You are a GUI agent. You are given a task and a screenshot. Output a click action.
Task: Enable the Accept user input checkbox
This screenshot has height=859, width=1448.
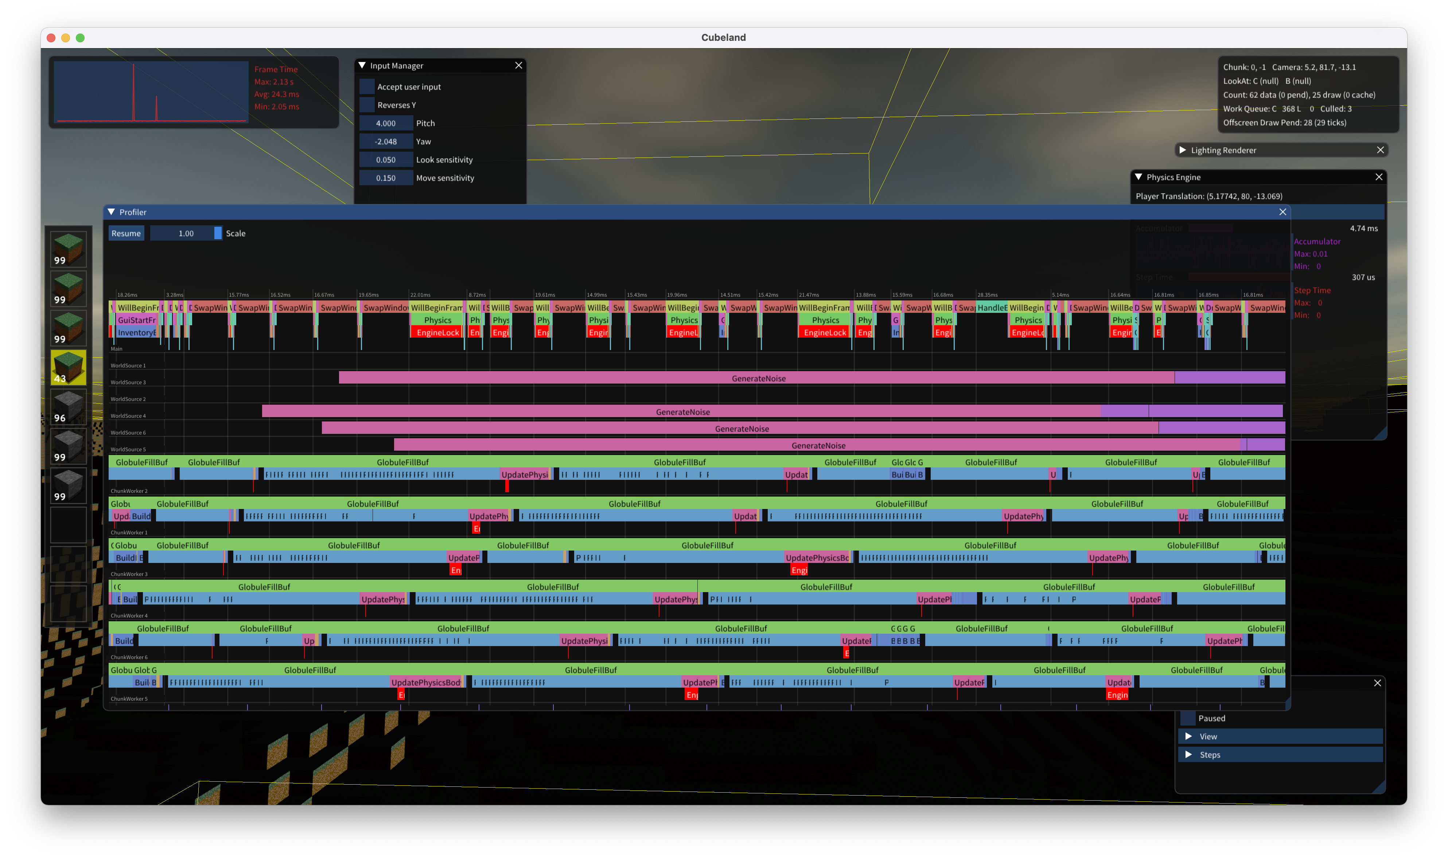point(367,87)
